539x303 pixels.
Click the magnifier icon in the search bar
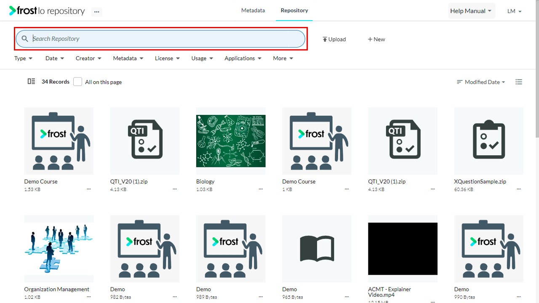coord(25,39)
